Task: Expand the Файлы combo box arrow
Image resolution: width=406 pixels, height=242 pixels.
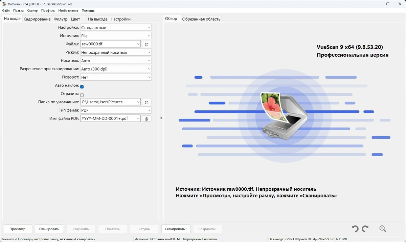Action: click(x=138, y=44)
